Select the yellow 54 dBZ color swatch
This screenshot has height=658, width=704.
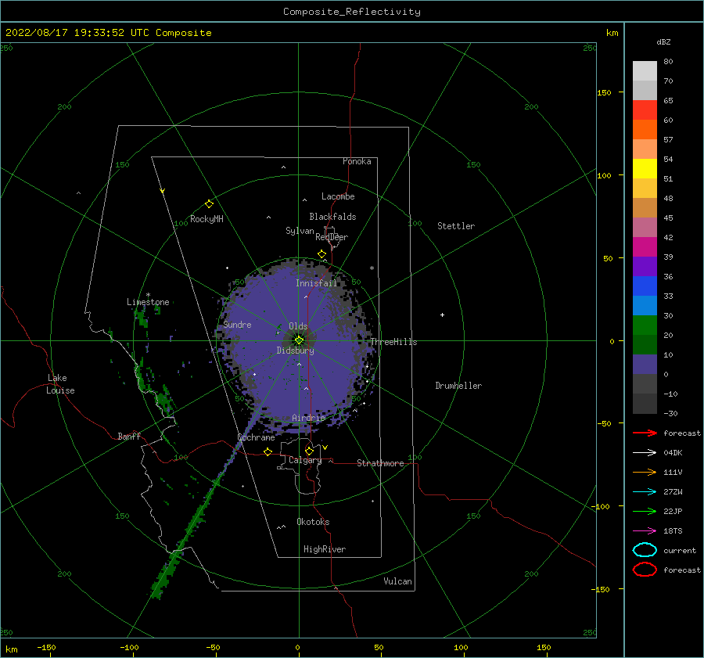click(x=645, y=168)
